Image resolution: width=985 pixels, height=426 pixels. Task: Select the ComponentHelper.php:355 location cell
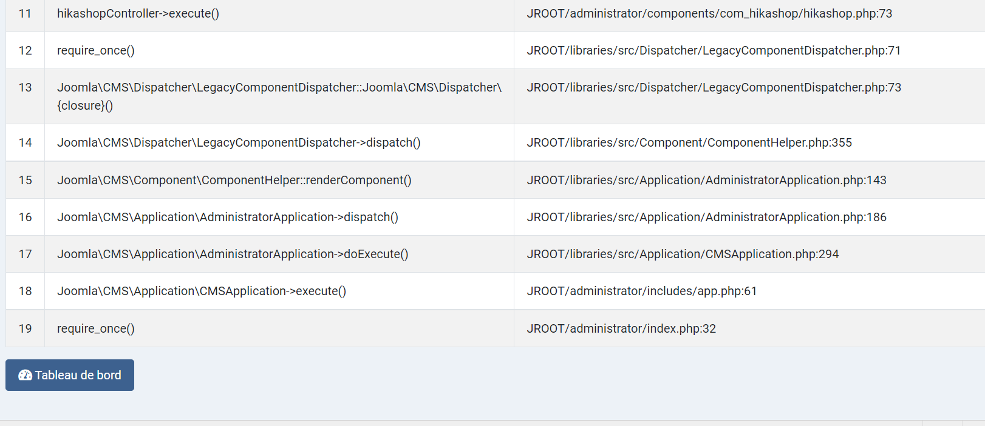pos(689,142)
